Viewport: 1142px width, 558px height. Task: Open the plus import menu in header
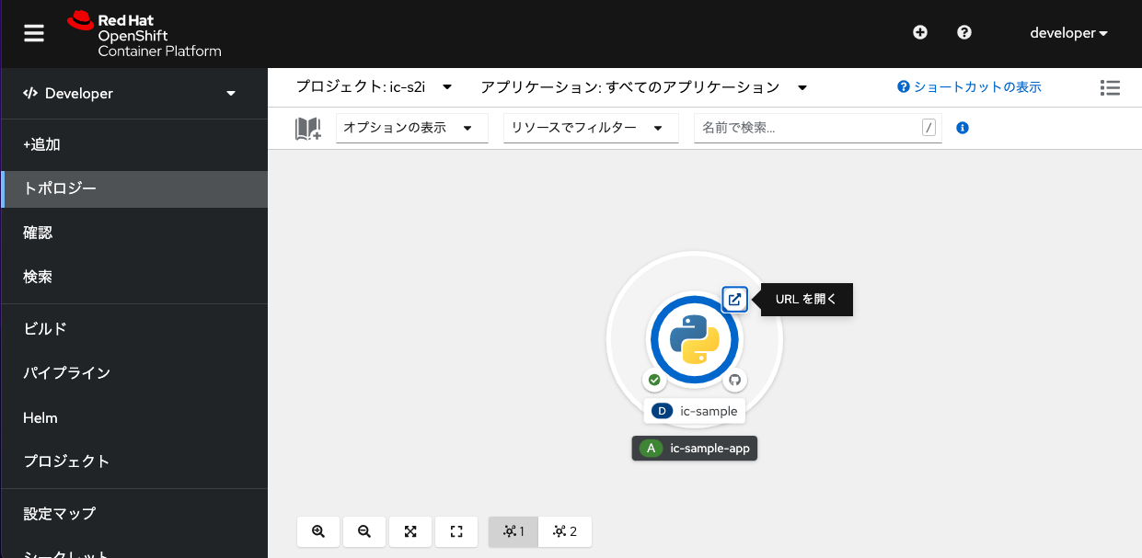(x=920, y=32)
